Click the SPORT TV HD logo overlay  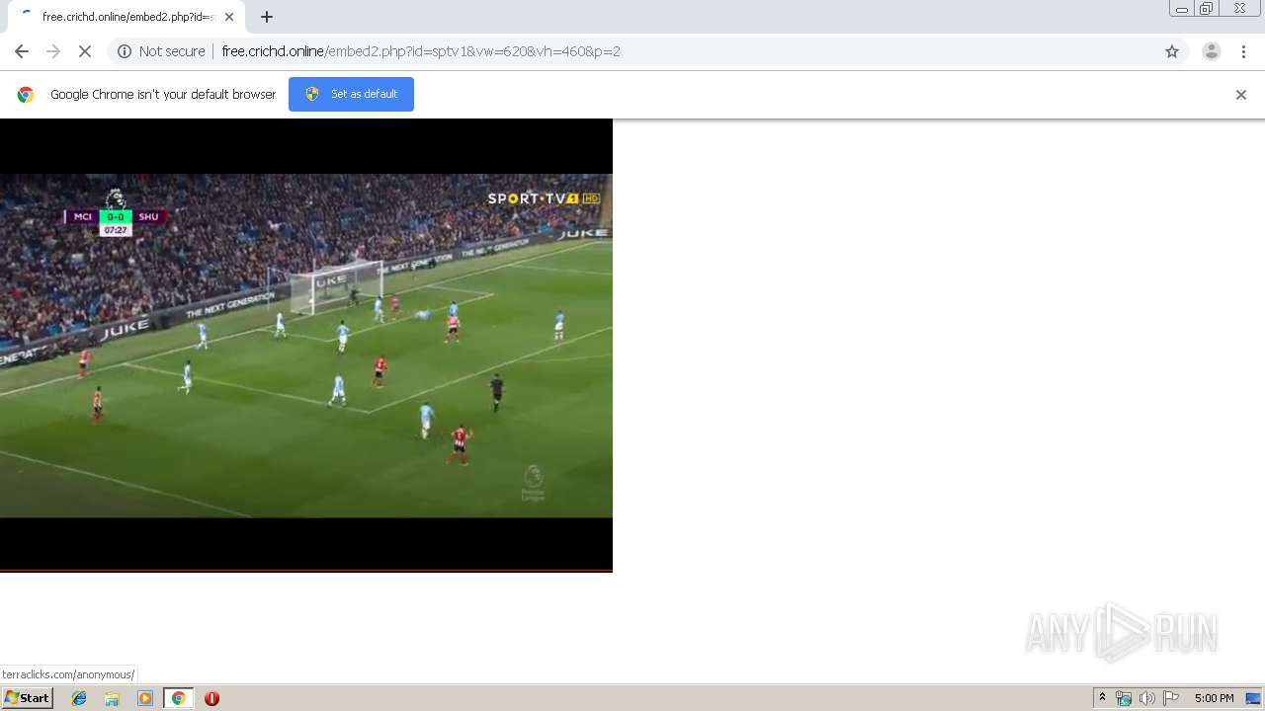[x=544, y=198]
